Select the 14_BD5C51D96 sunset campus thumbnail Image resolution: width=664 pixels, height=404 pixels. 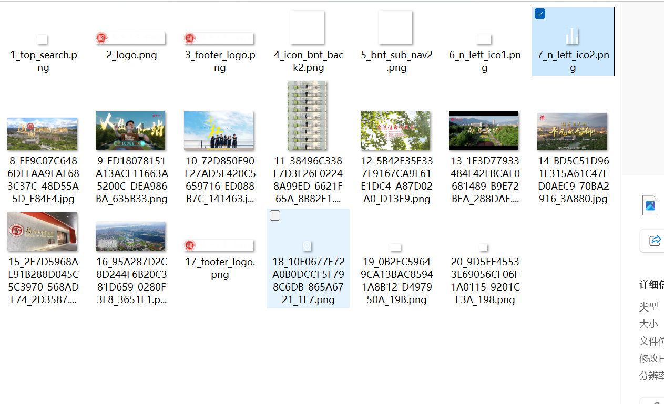(x=572, y=131)
